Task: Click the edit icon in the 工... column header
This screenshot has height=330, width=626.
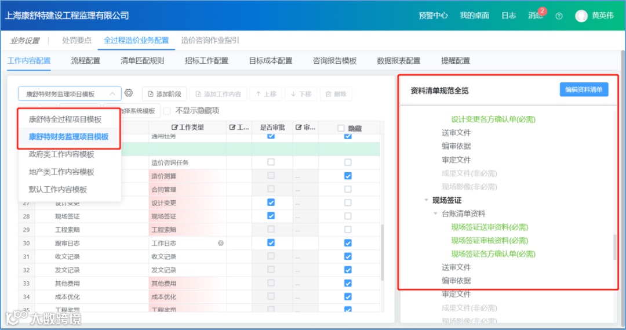Action: [232, 128]
